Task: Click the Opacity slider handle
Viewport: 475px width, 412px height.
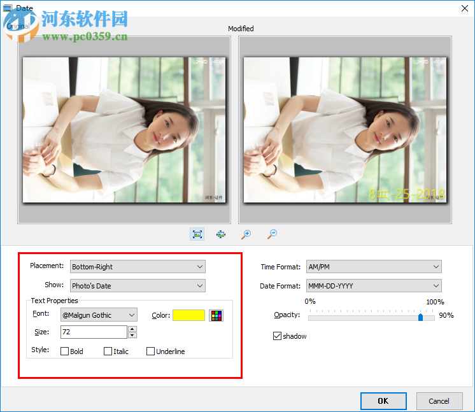Action: point(420,317)
